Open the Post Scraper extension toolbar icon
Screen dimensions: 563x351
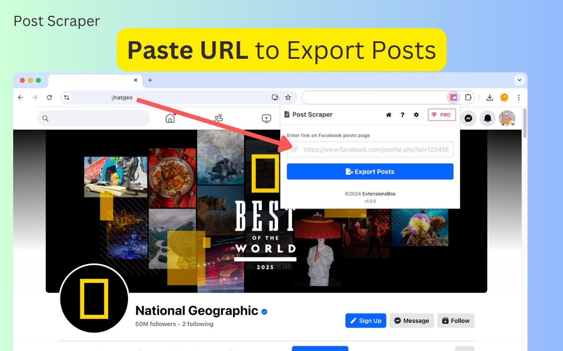click(453, 97)
